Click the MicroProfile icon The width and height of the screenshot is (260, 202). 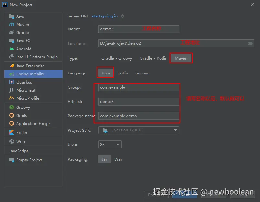coord(12,98)
